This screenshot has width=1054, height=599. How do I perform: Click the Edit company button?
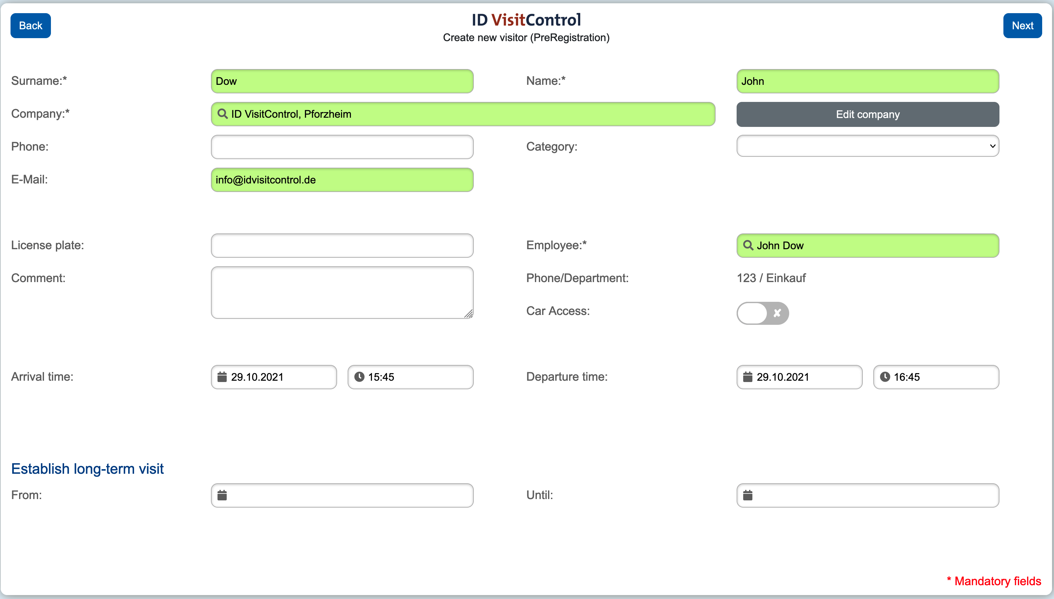868,114
